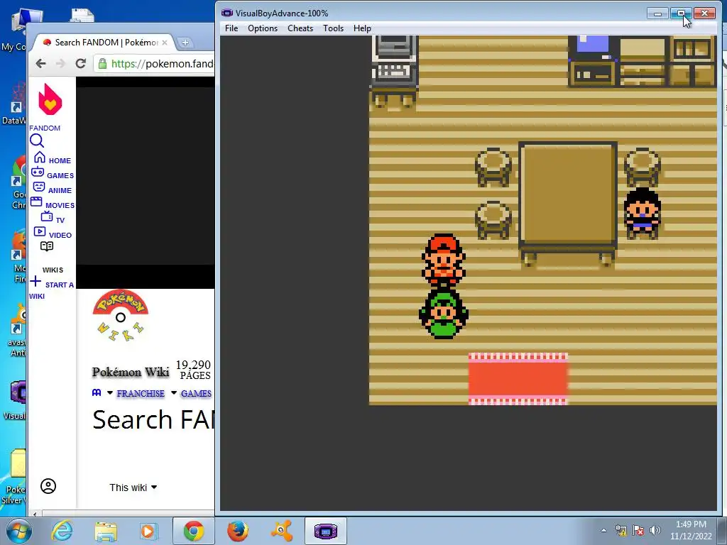Go back in the Chrome browser

point(40,63)
